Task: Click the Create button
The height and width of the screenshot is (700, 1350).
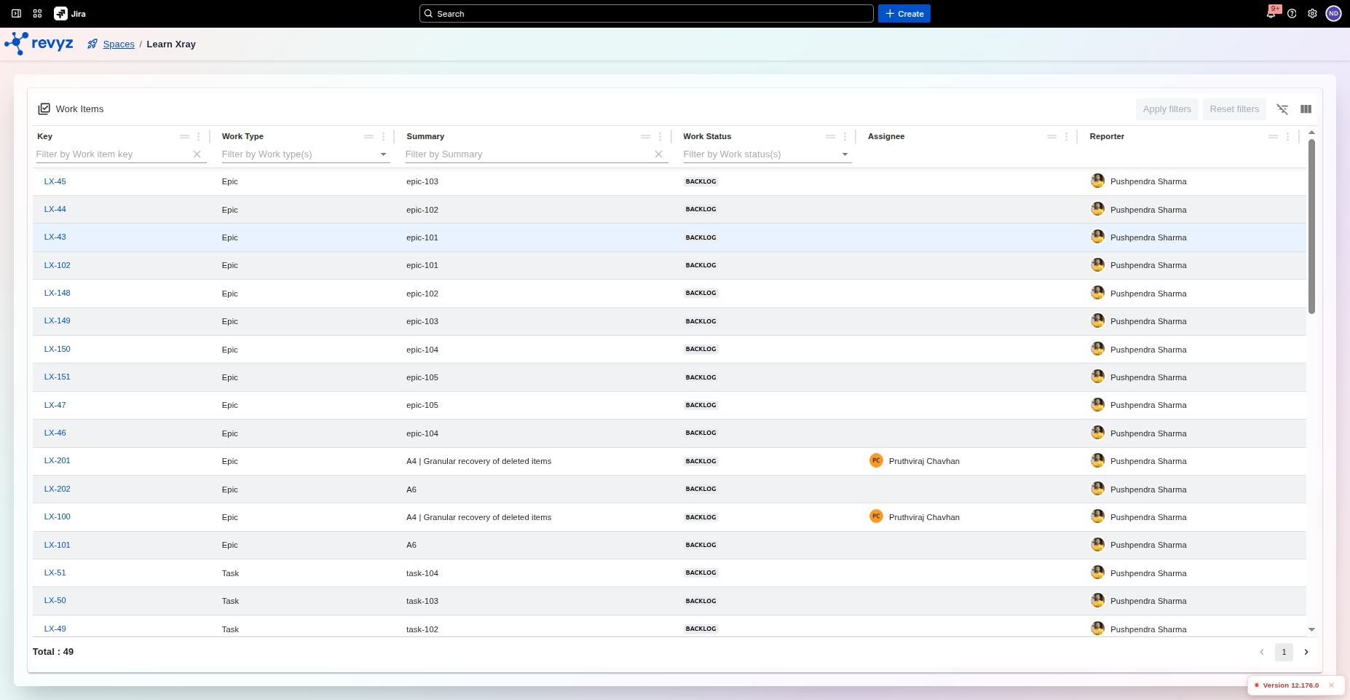Action: coord(904,14)
